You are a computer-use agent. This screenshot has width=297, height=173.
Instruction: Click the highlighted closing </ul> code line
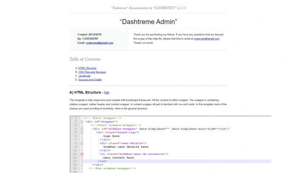(102, 161)
